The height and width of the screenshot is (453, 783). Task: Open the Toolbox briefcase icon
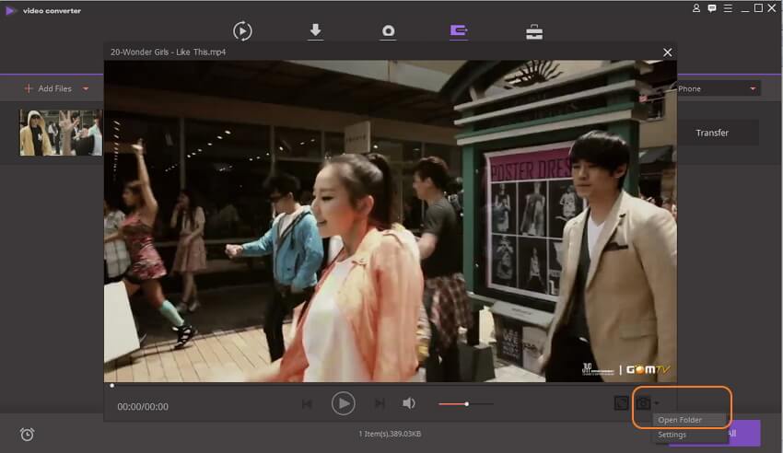tap(534, 32)
